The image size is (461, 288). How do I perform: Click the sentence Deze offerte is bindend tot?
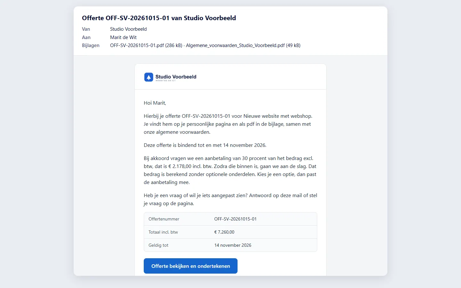click(205, 145)
